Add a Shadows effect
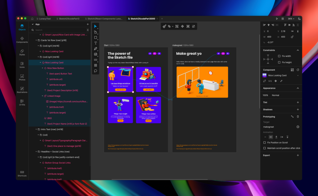This screenshot has width=318, height=196. 298,110
